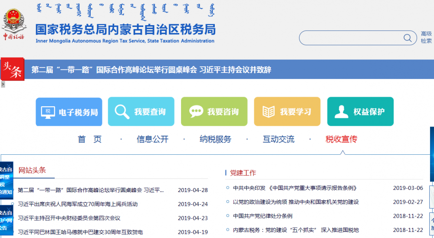Open 纳税服务 navigation menu
The width and height of the screenshot is (434, 238).
pos(215,139)
